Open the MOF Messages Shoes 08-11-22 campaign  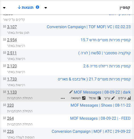101,105
